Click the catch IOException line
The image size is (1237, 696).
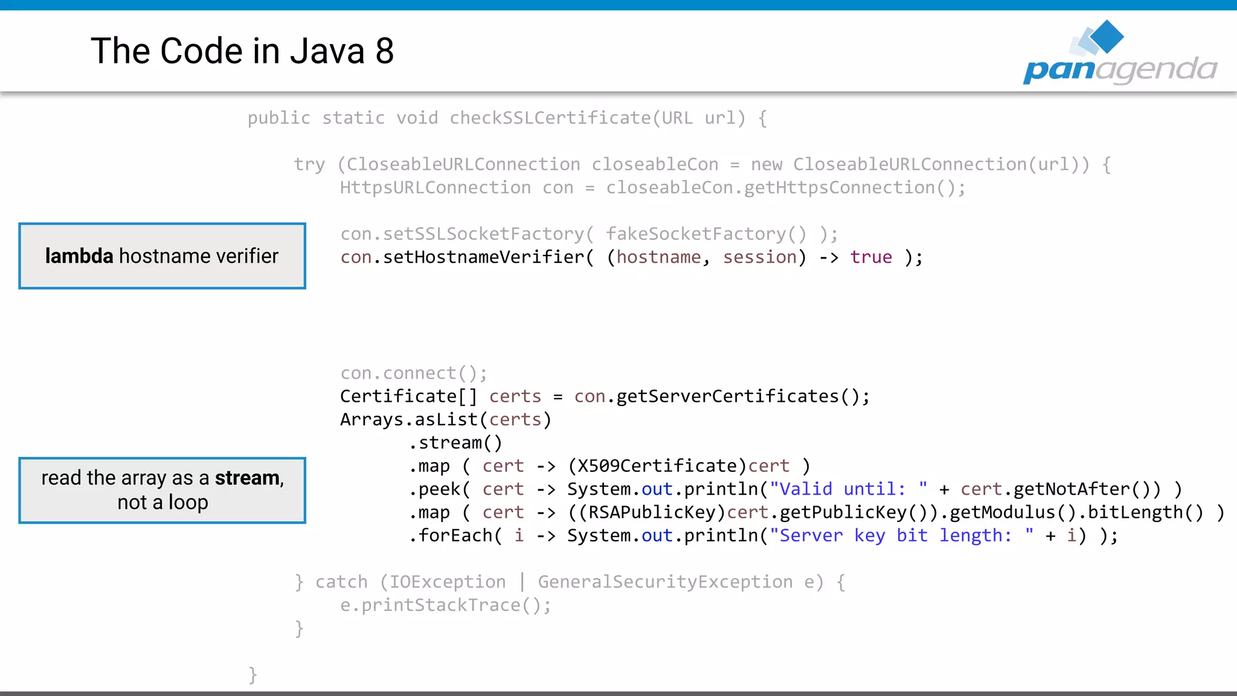click(570, 582)
